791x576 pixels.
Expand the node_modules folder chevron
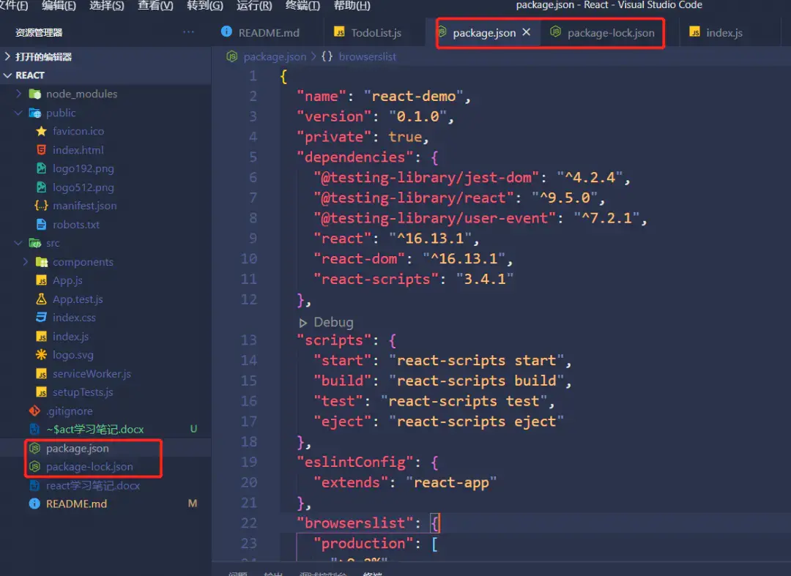(x=18, y=94)
